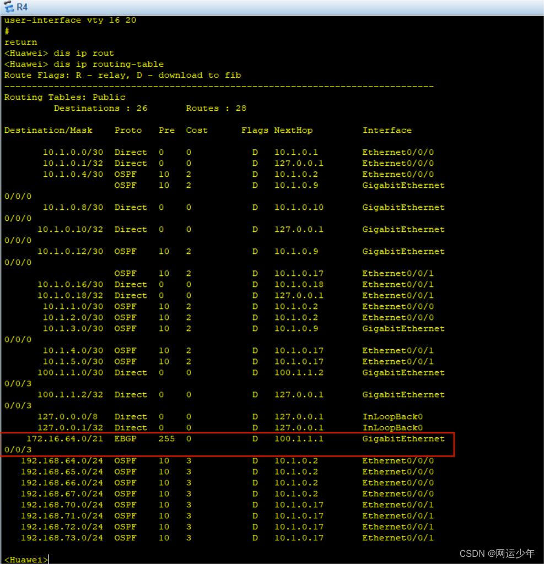This screenshot has width=544, height=564.
Task: Click "user-interface vty 16 20" config line
Action: (x=70, y=20)
